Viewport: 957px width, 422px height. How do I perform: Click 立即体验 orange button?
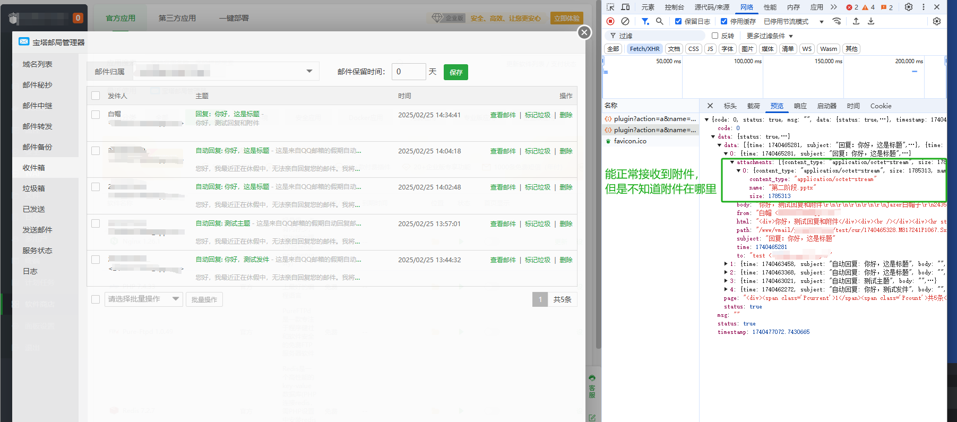click(x=566, y=18)
